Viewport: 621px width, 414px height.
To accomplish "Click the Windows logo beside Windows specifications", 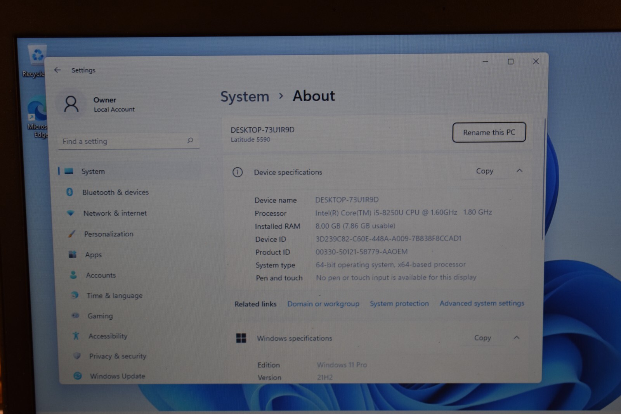I will [241, 338].
